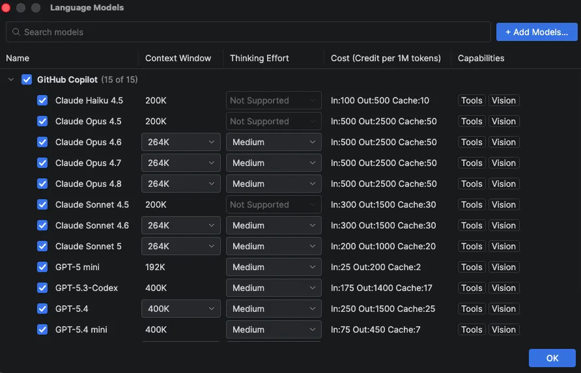Change Claude Opus 4.6 thinking effort
The image size is (581, 373).
(x=274, y=142)
